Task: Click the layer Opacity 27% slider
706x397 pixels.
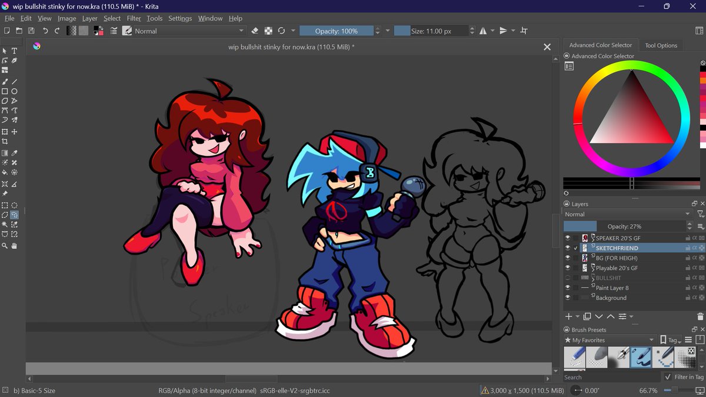Action: click(x=624, y=226)
